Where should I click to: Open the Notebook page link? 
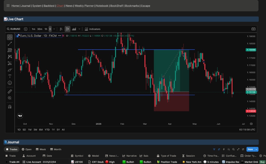tap(102, 6)
